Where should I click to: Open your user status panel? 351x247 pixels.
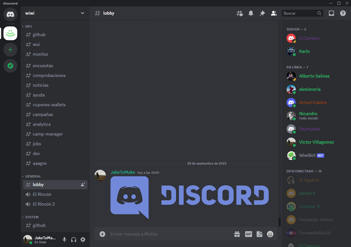[x=40, y=240]
